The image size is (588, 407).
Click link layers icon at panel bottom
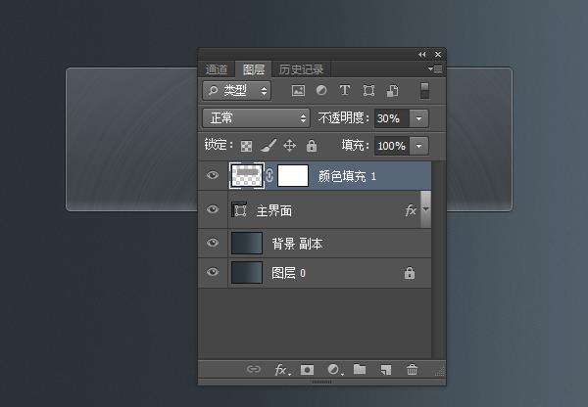[254, 369]
